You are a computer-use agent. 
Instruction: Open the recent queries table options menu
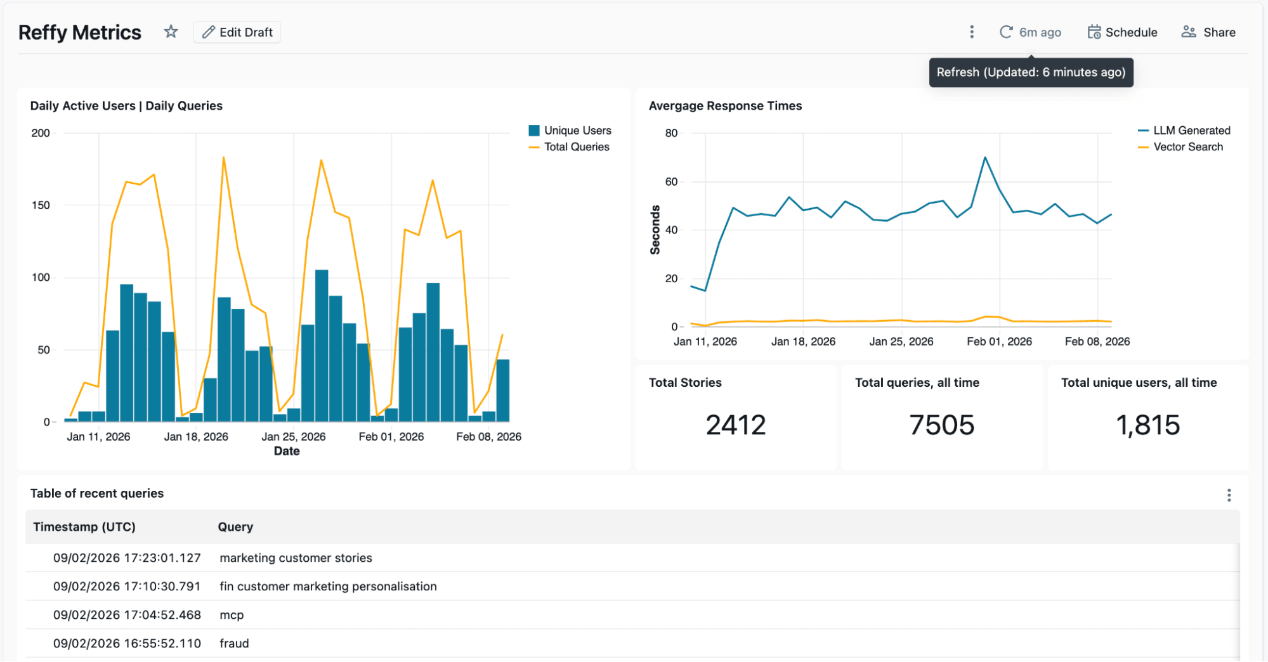(1229, 495)
